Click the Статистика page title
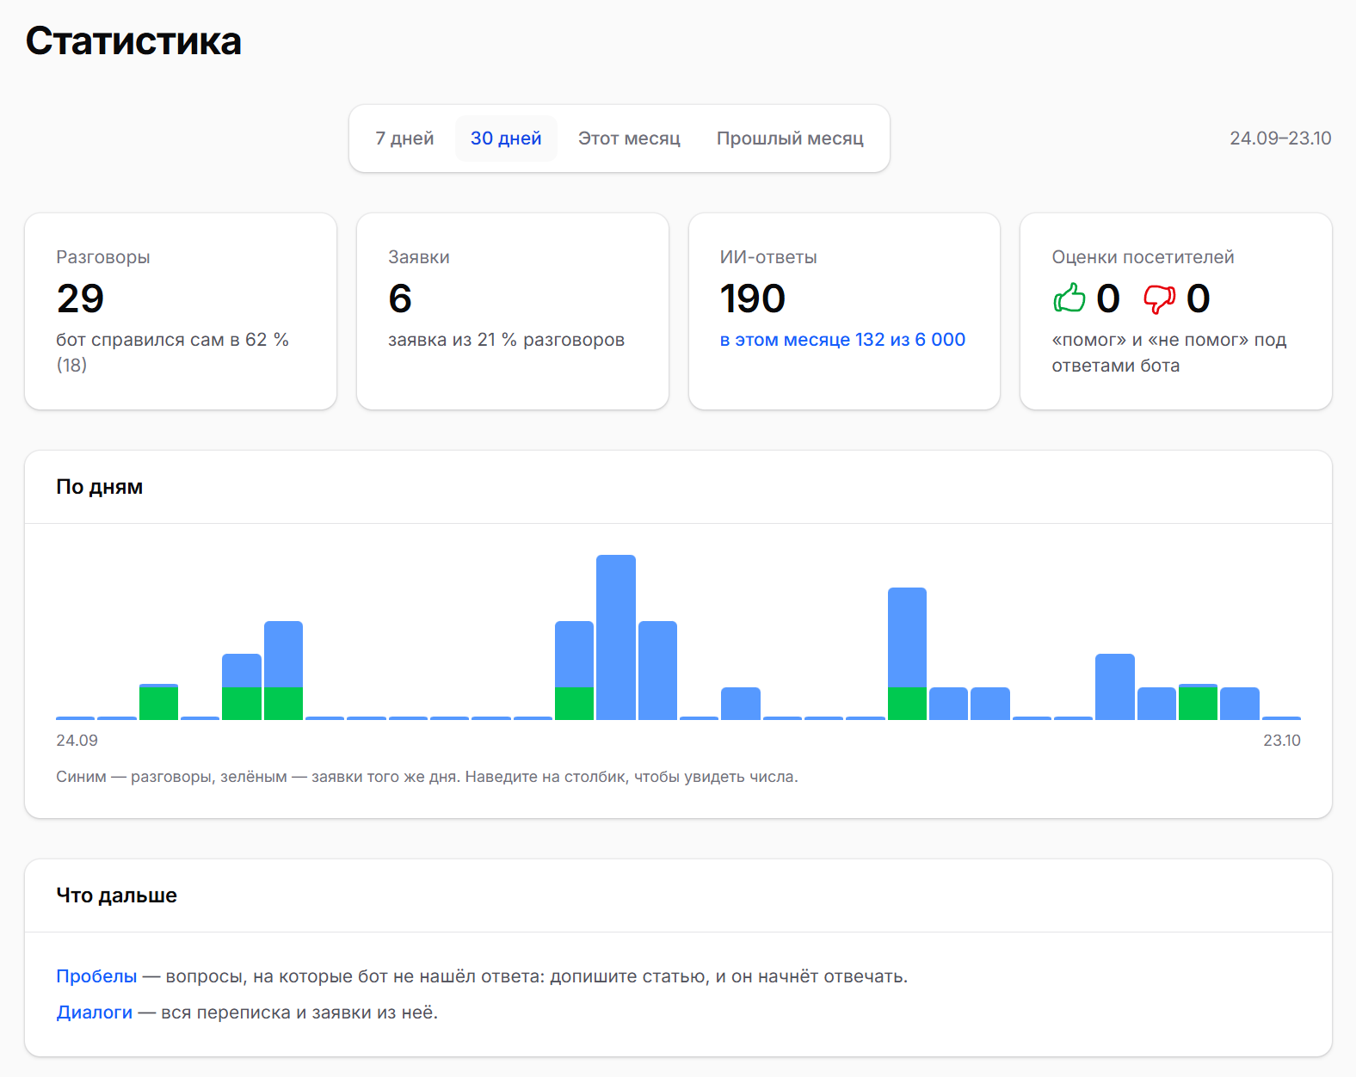The image size is (1356, 1077). pyautogui.click(x=133, y=40)
